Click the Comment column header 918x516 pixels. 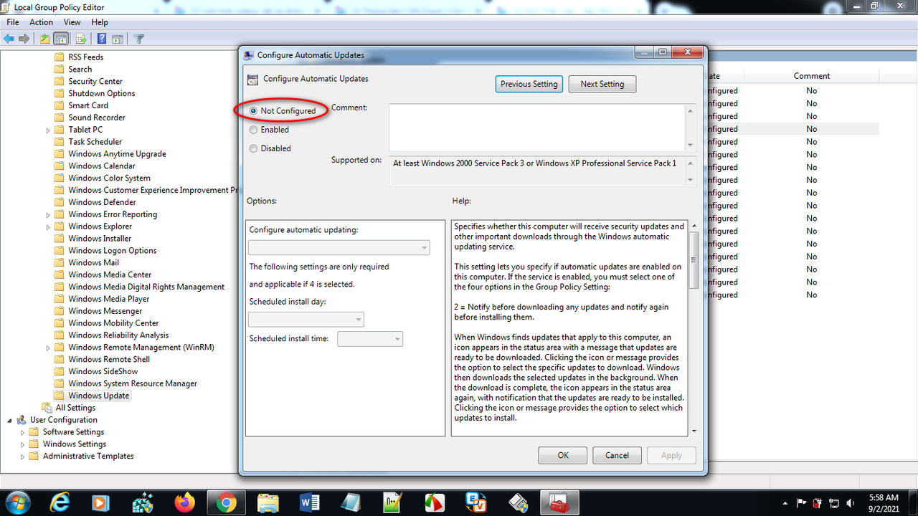pyautogui.click(x=811, y=76)
